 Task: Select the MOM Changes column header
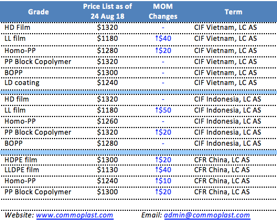pyautogui.click(x=163, y=12)
